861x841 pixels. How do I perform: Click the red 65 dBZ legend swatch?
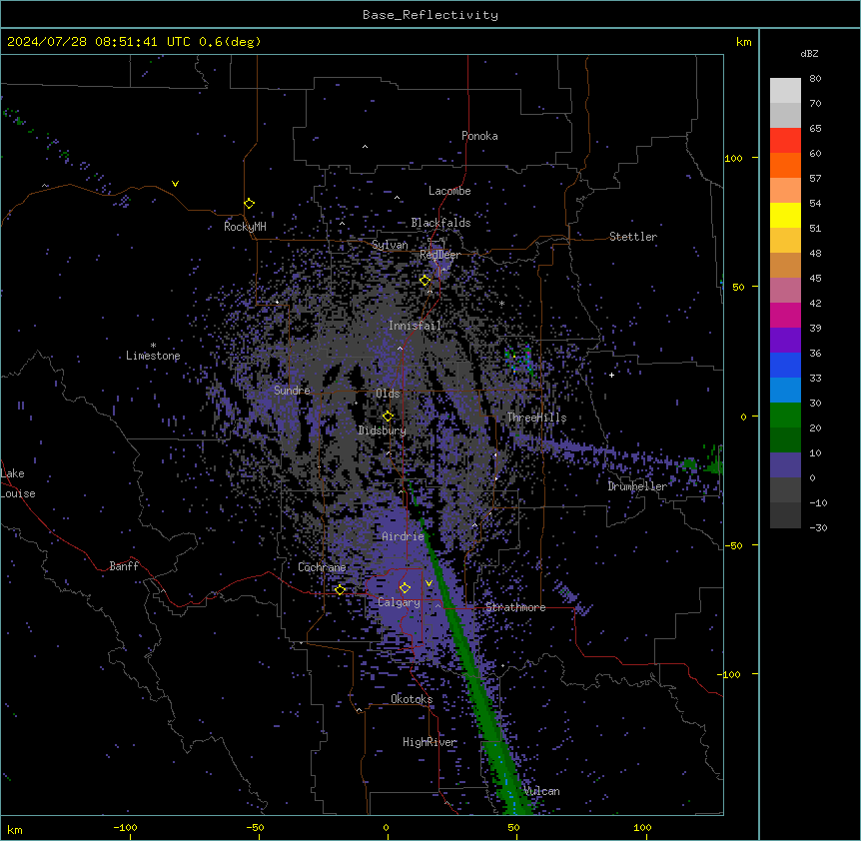[785, 140]
